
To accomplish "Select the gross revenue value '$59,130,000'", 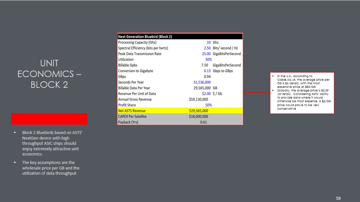I will point(199,100).
